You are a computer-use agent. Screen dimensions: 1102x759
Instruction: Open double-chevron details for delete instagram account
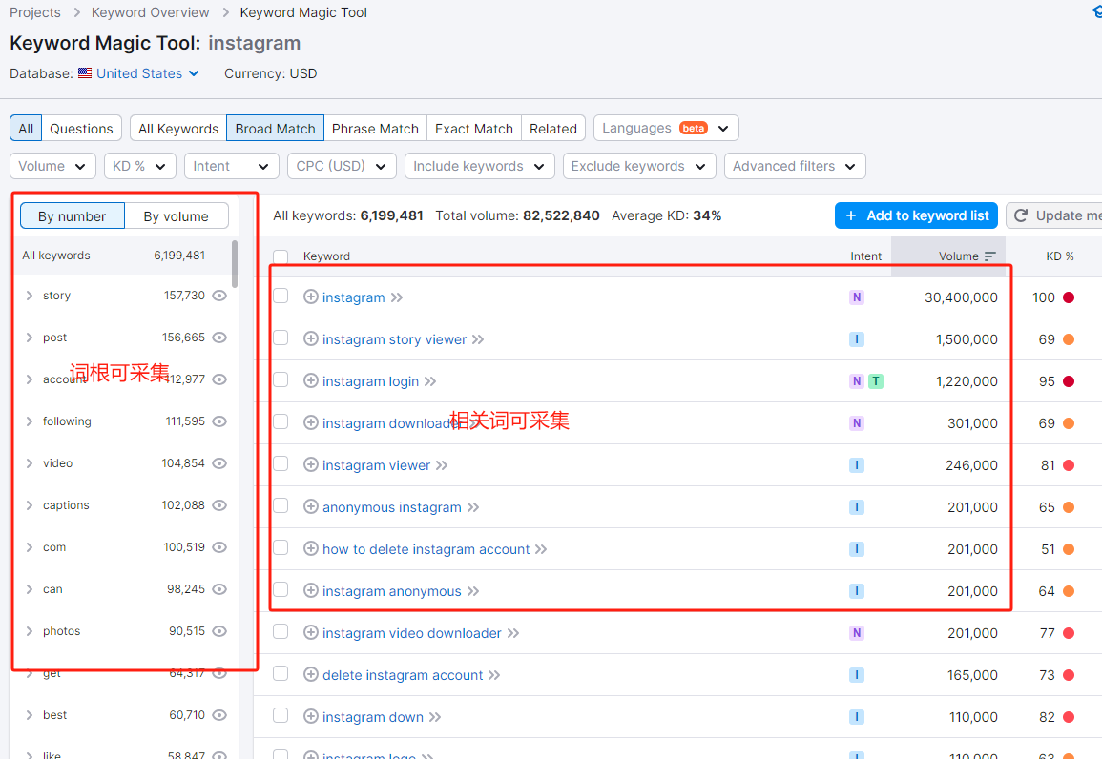pyautogui.click(x=494, y=675)
